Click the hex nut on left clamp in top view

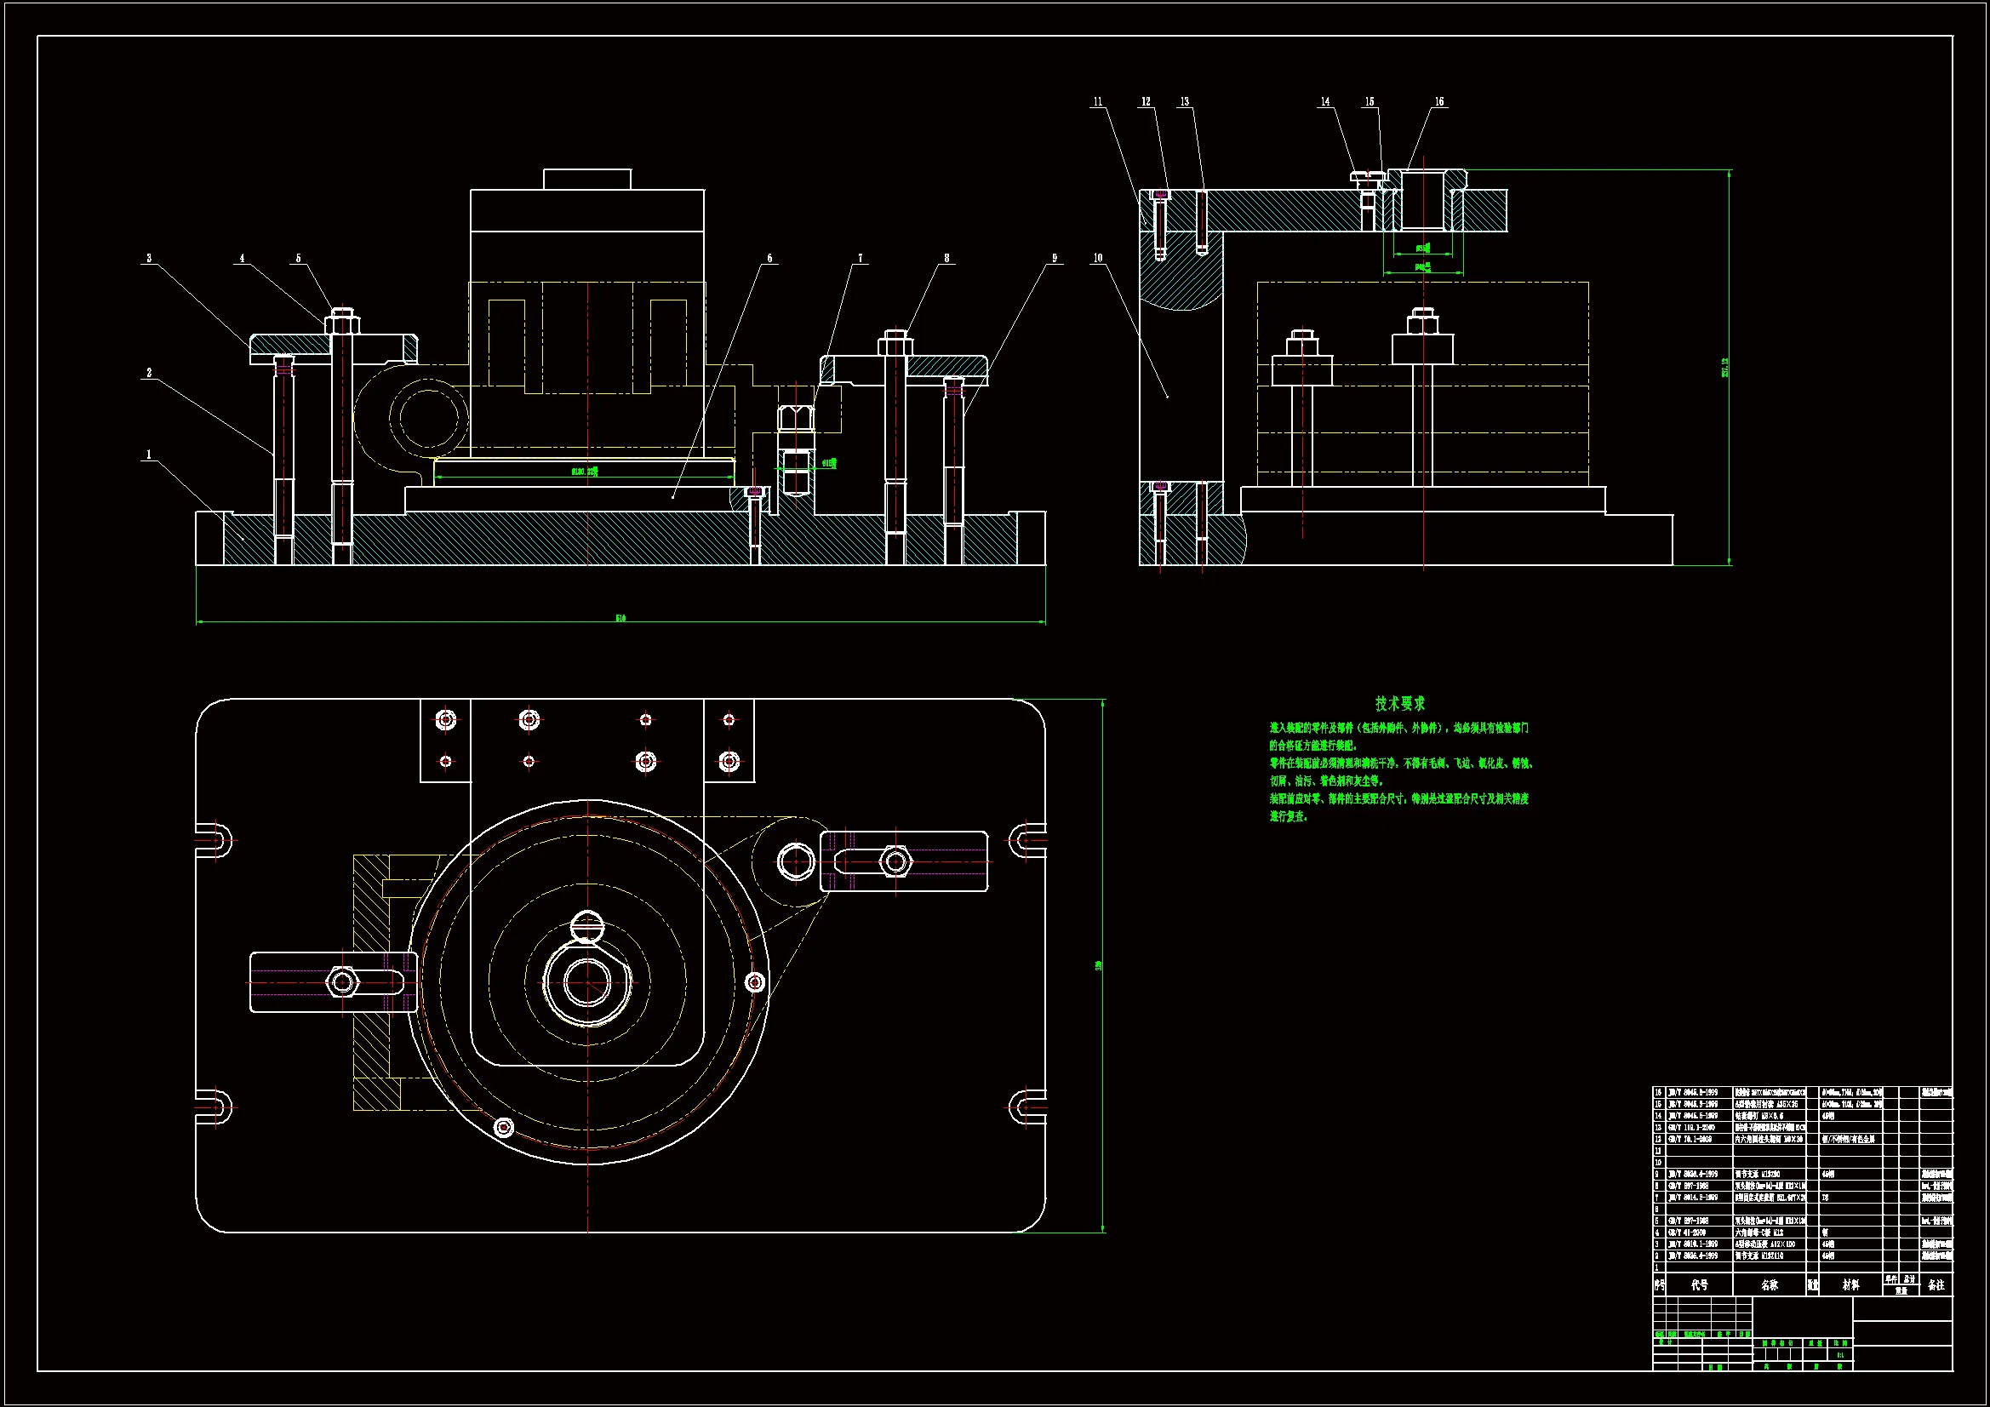342,982
